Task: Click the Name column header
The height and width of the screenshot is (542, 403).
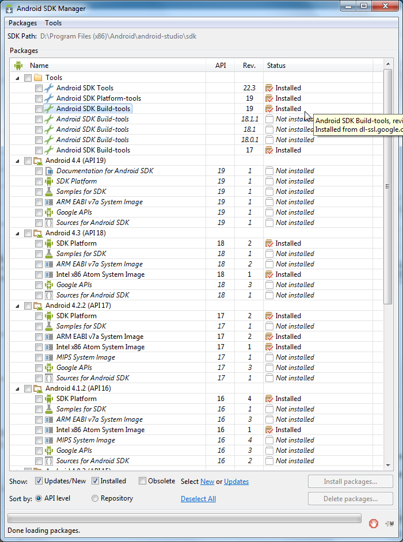Action: [x=108, y=66]
